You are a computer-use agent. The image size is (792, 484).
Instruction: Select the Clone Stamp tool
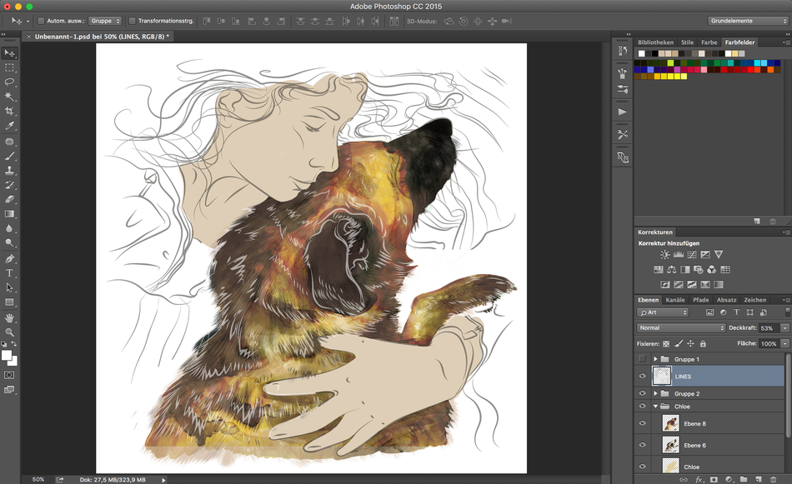[10, 171]
